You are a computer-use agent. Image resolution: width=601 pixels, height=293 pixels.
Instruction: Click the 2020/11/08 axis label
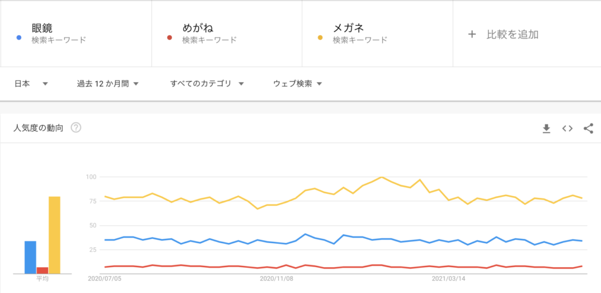click(x=276, y=278)
